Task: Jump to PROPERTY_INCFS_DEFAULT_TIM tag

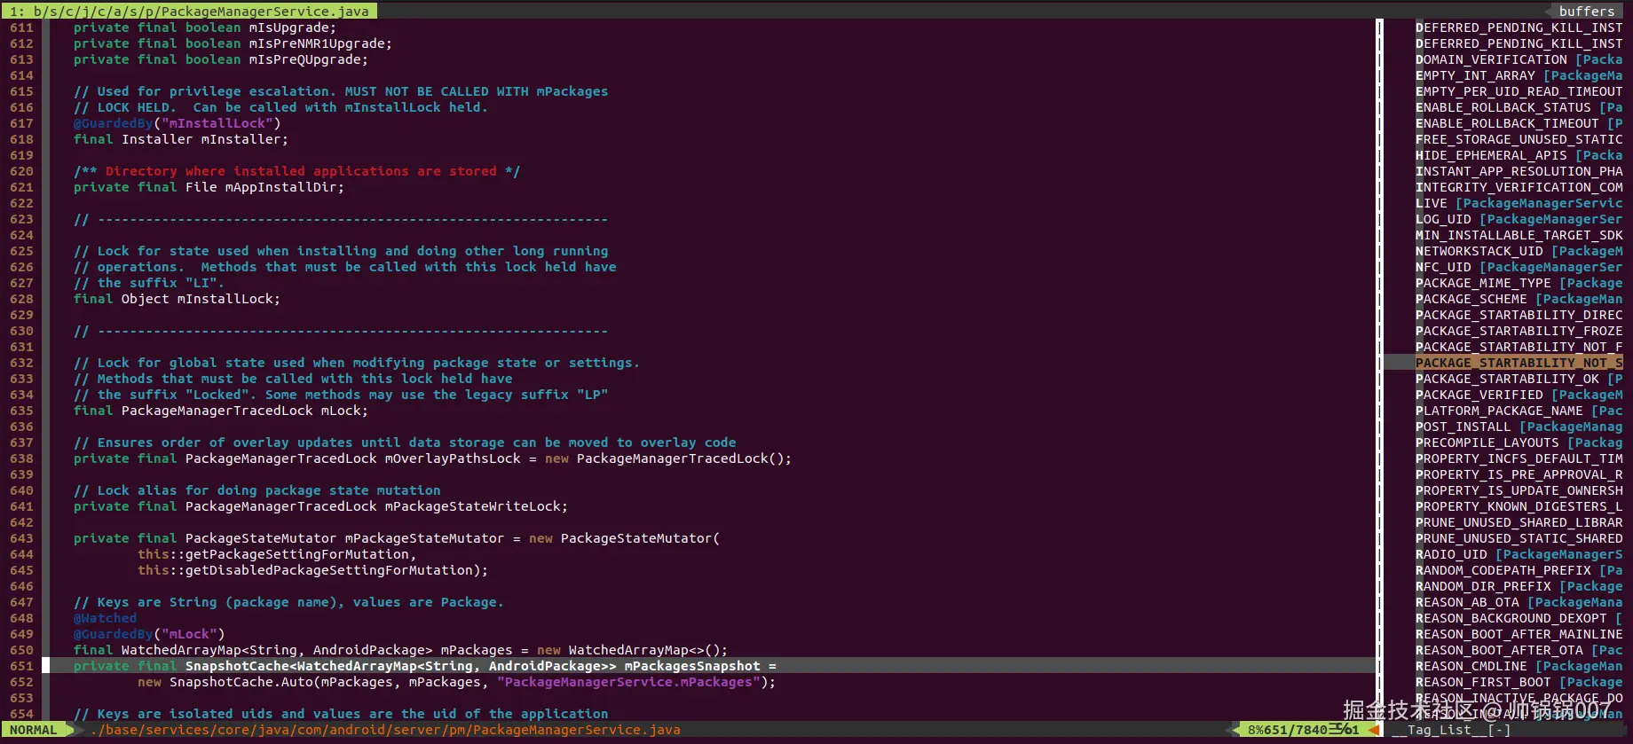Action: click(x=1519, y=458)
